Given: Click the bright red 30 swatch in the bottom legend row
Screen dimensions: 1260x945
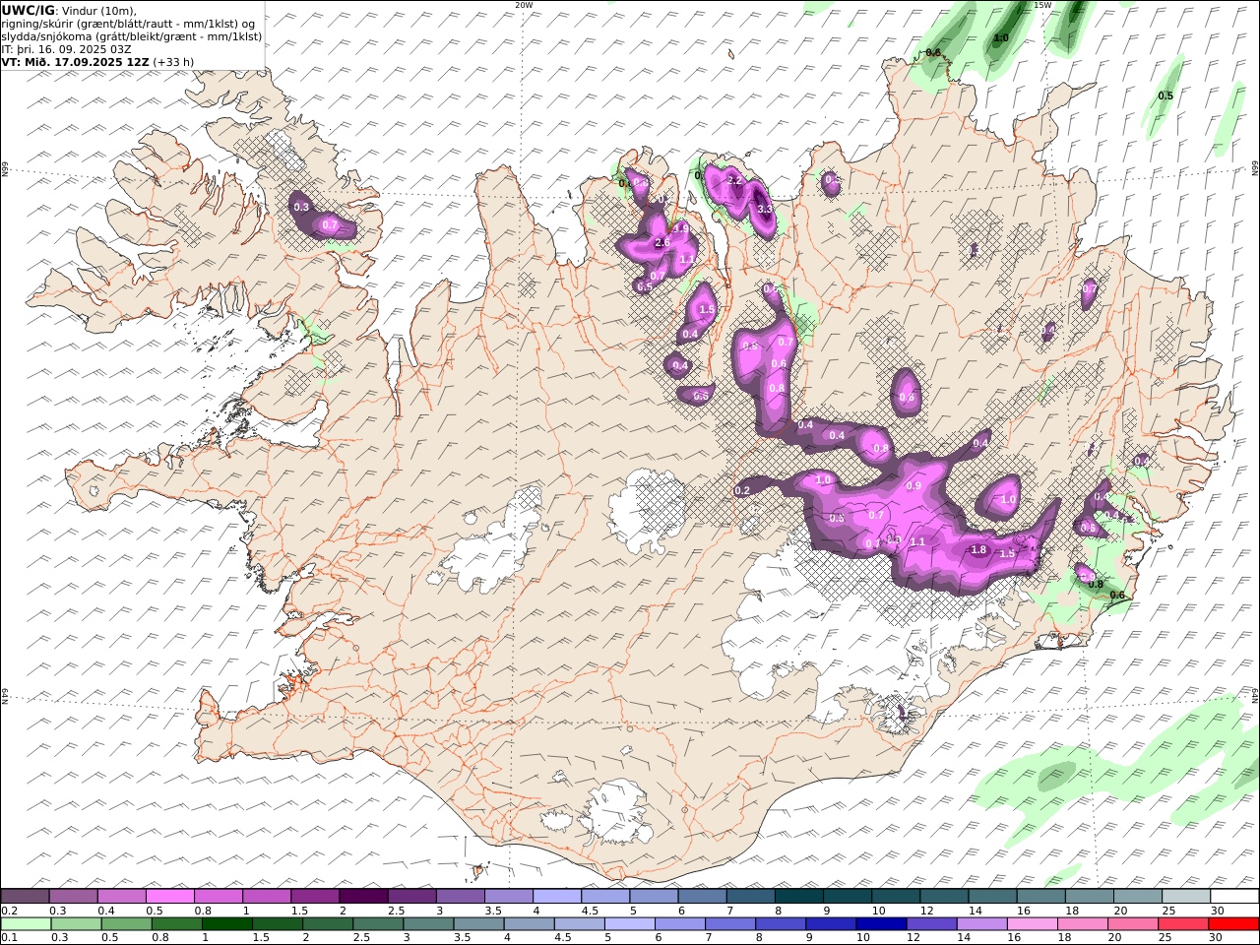Looking at the screenshot, I should (1234, 924).
